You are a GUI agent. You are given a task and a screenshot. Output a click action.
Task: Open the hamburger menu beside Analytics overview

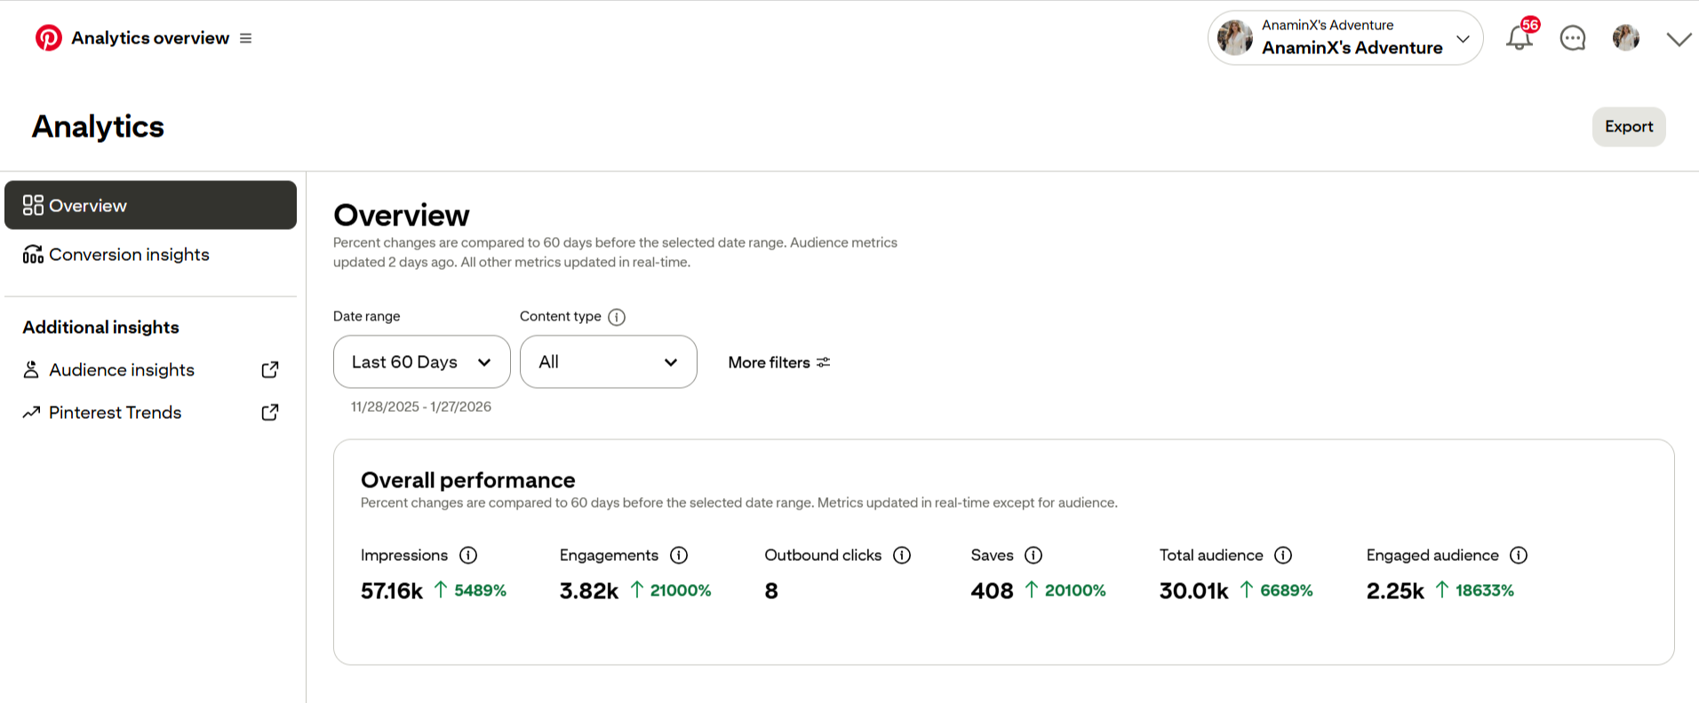246,38
